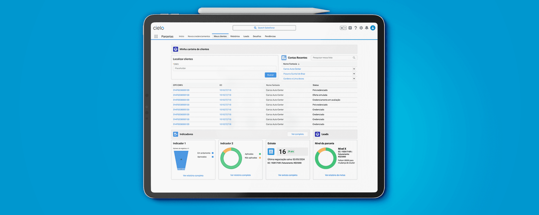The width and height of the screenshot is (539, 215).
Task: Click the Minha carteira de clientes icon
Action: click(176, 49)
